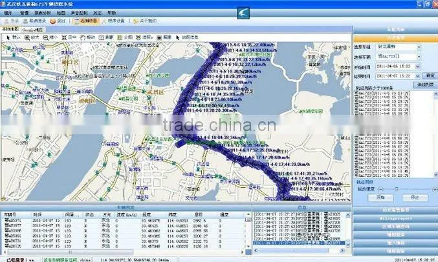
Task: Capture map screenshot (截屏) tool
Action: point(164,37)
